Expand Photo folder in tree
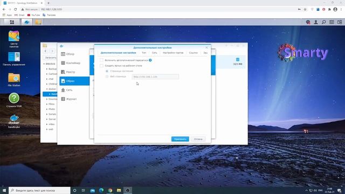The image size is (345, 194). pos(47,109)
